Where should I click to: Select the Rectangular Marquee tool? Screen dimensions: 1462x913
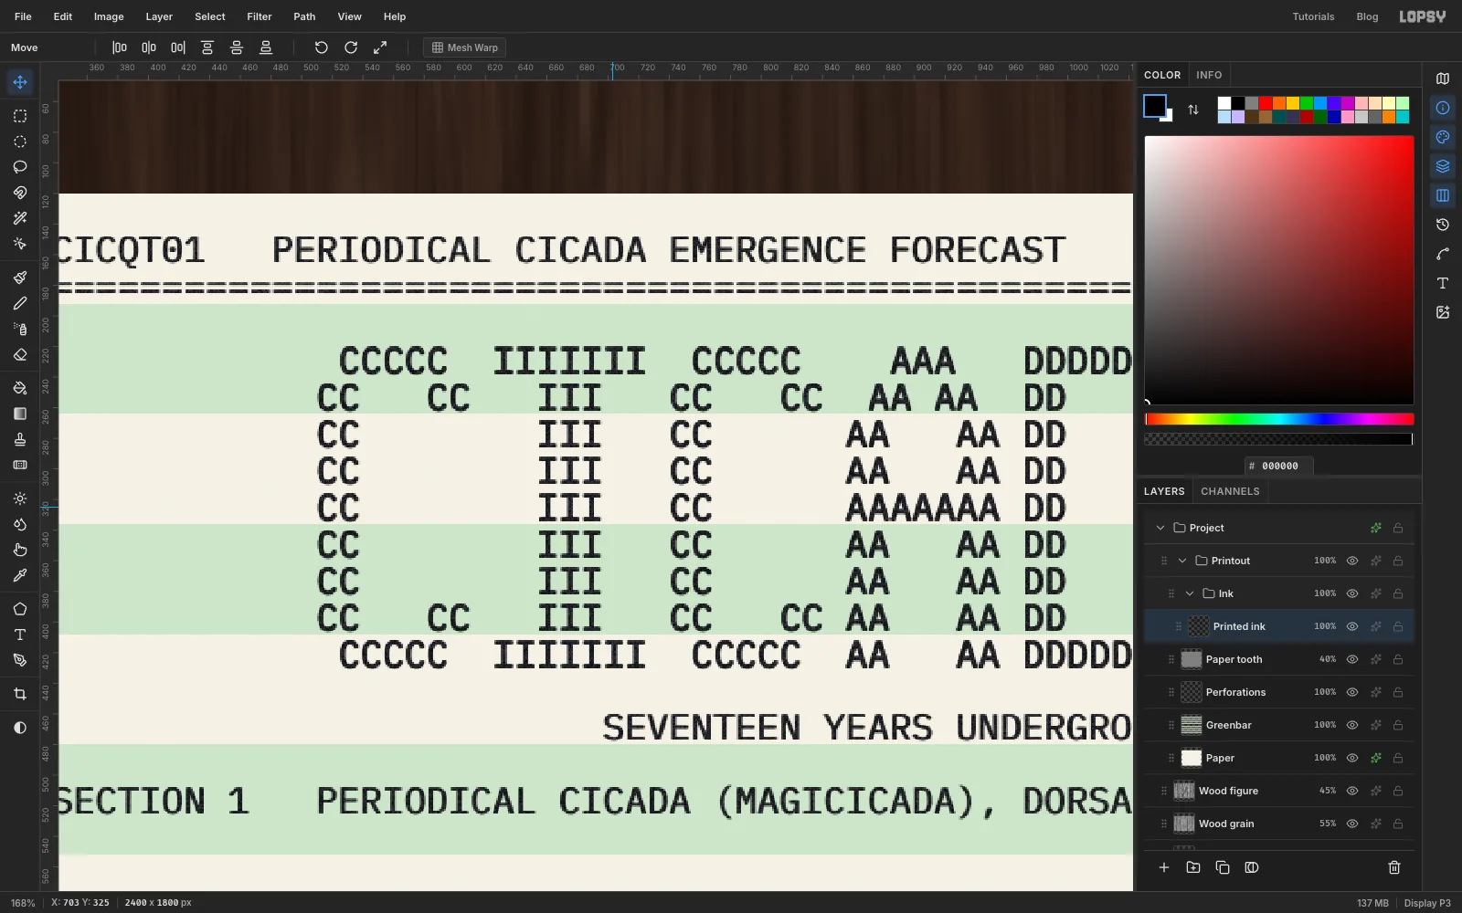(20, 116)
